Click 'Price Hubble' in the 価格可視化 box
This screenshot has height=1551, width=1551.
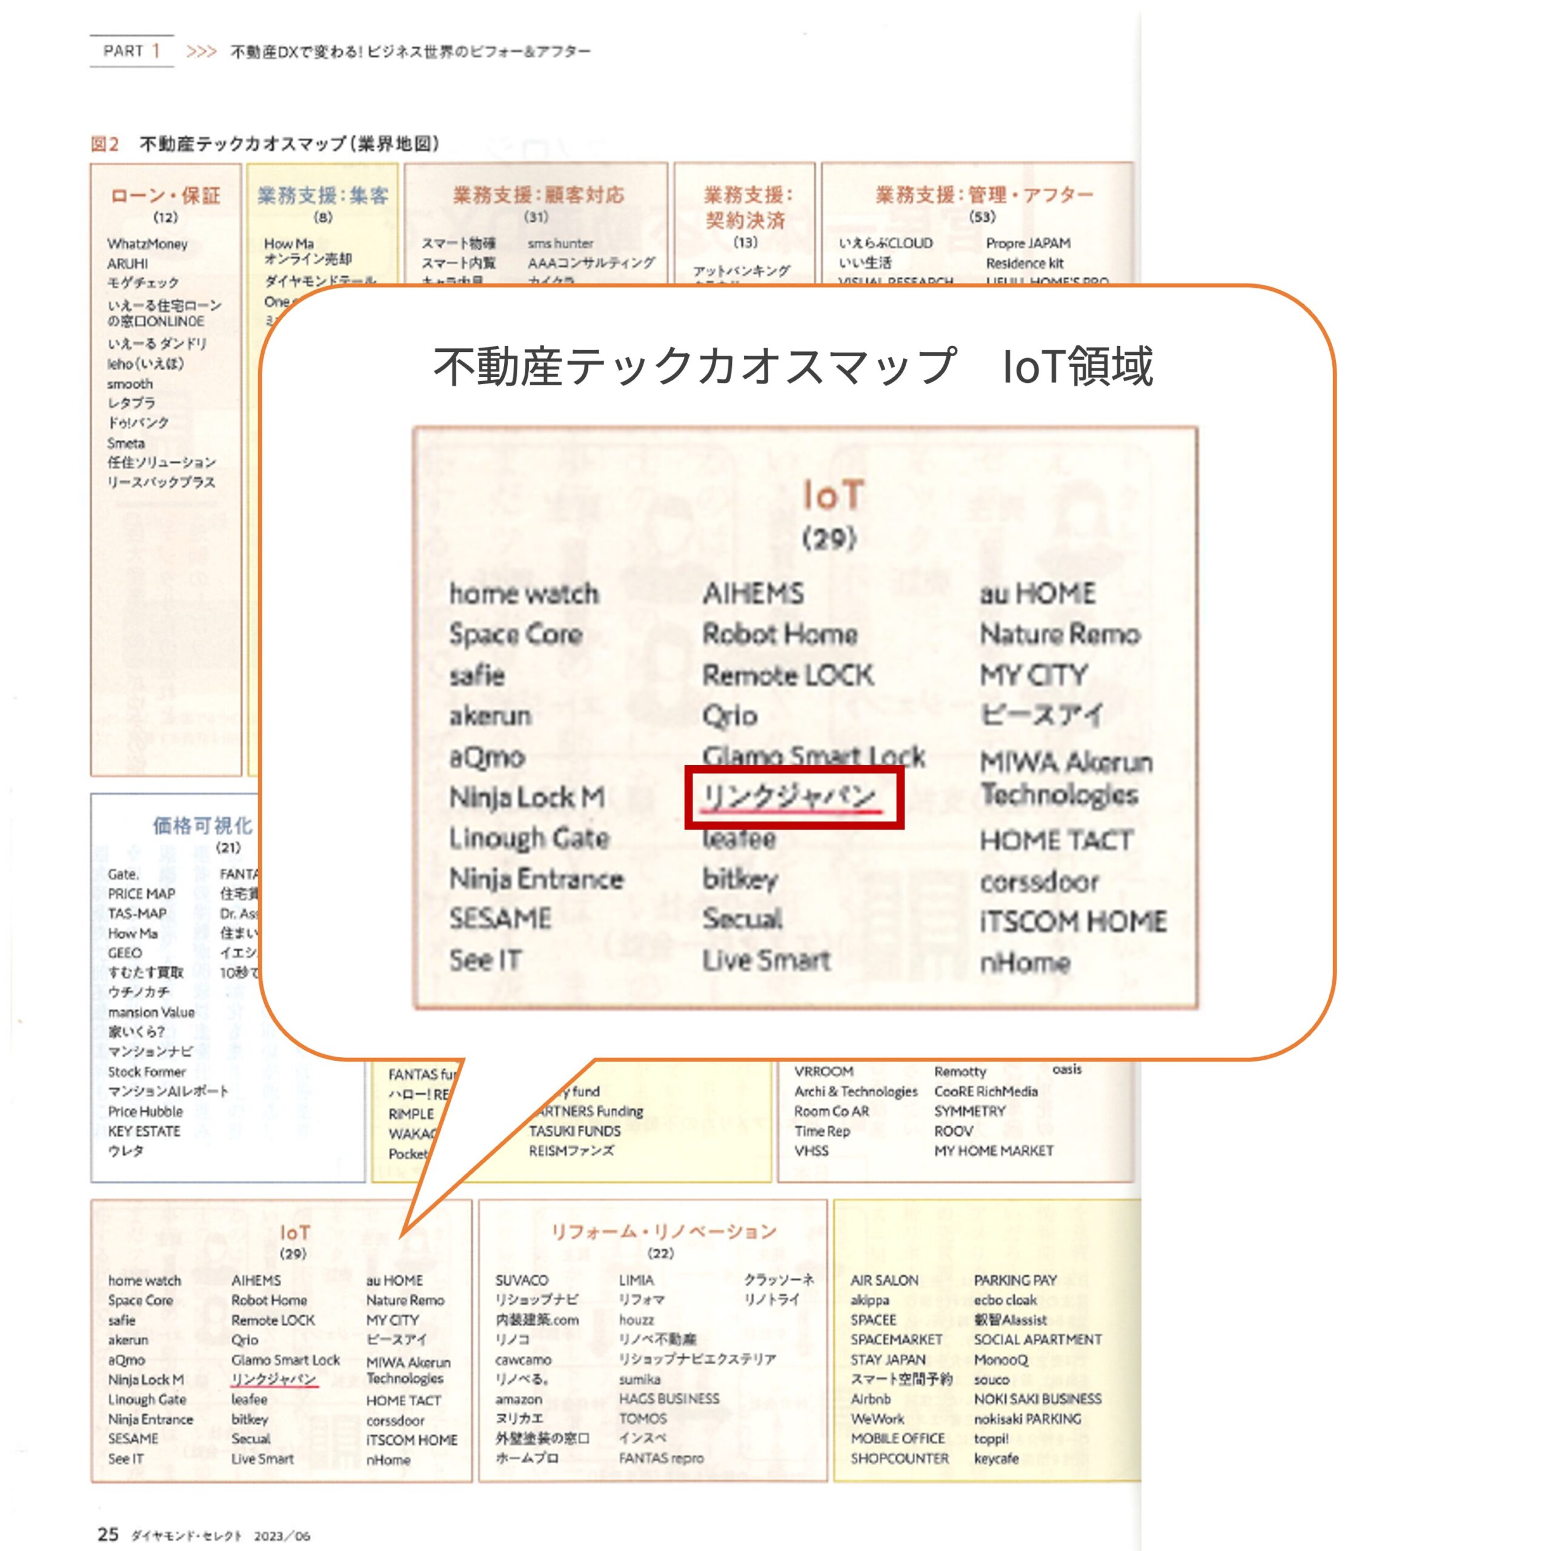[x=145, y=1111]
